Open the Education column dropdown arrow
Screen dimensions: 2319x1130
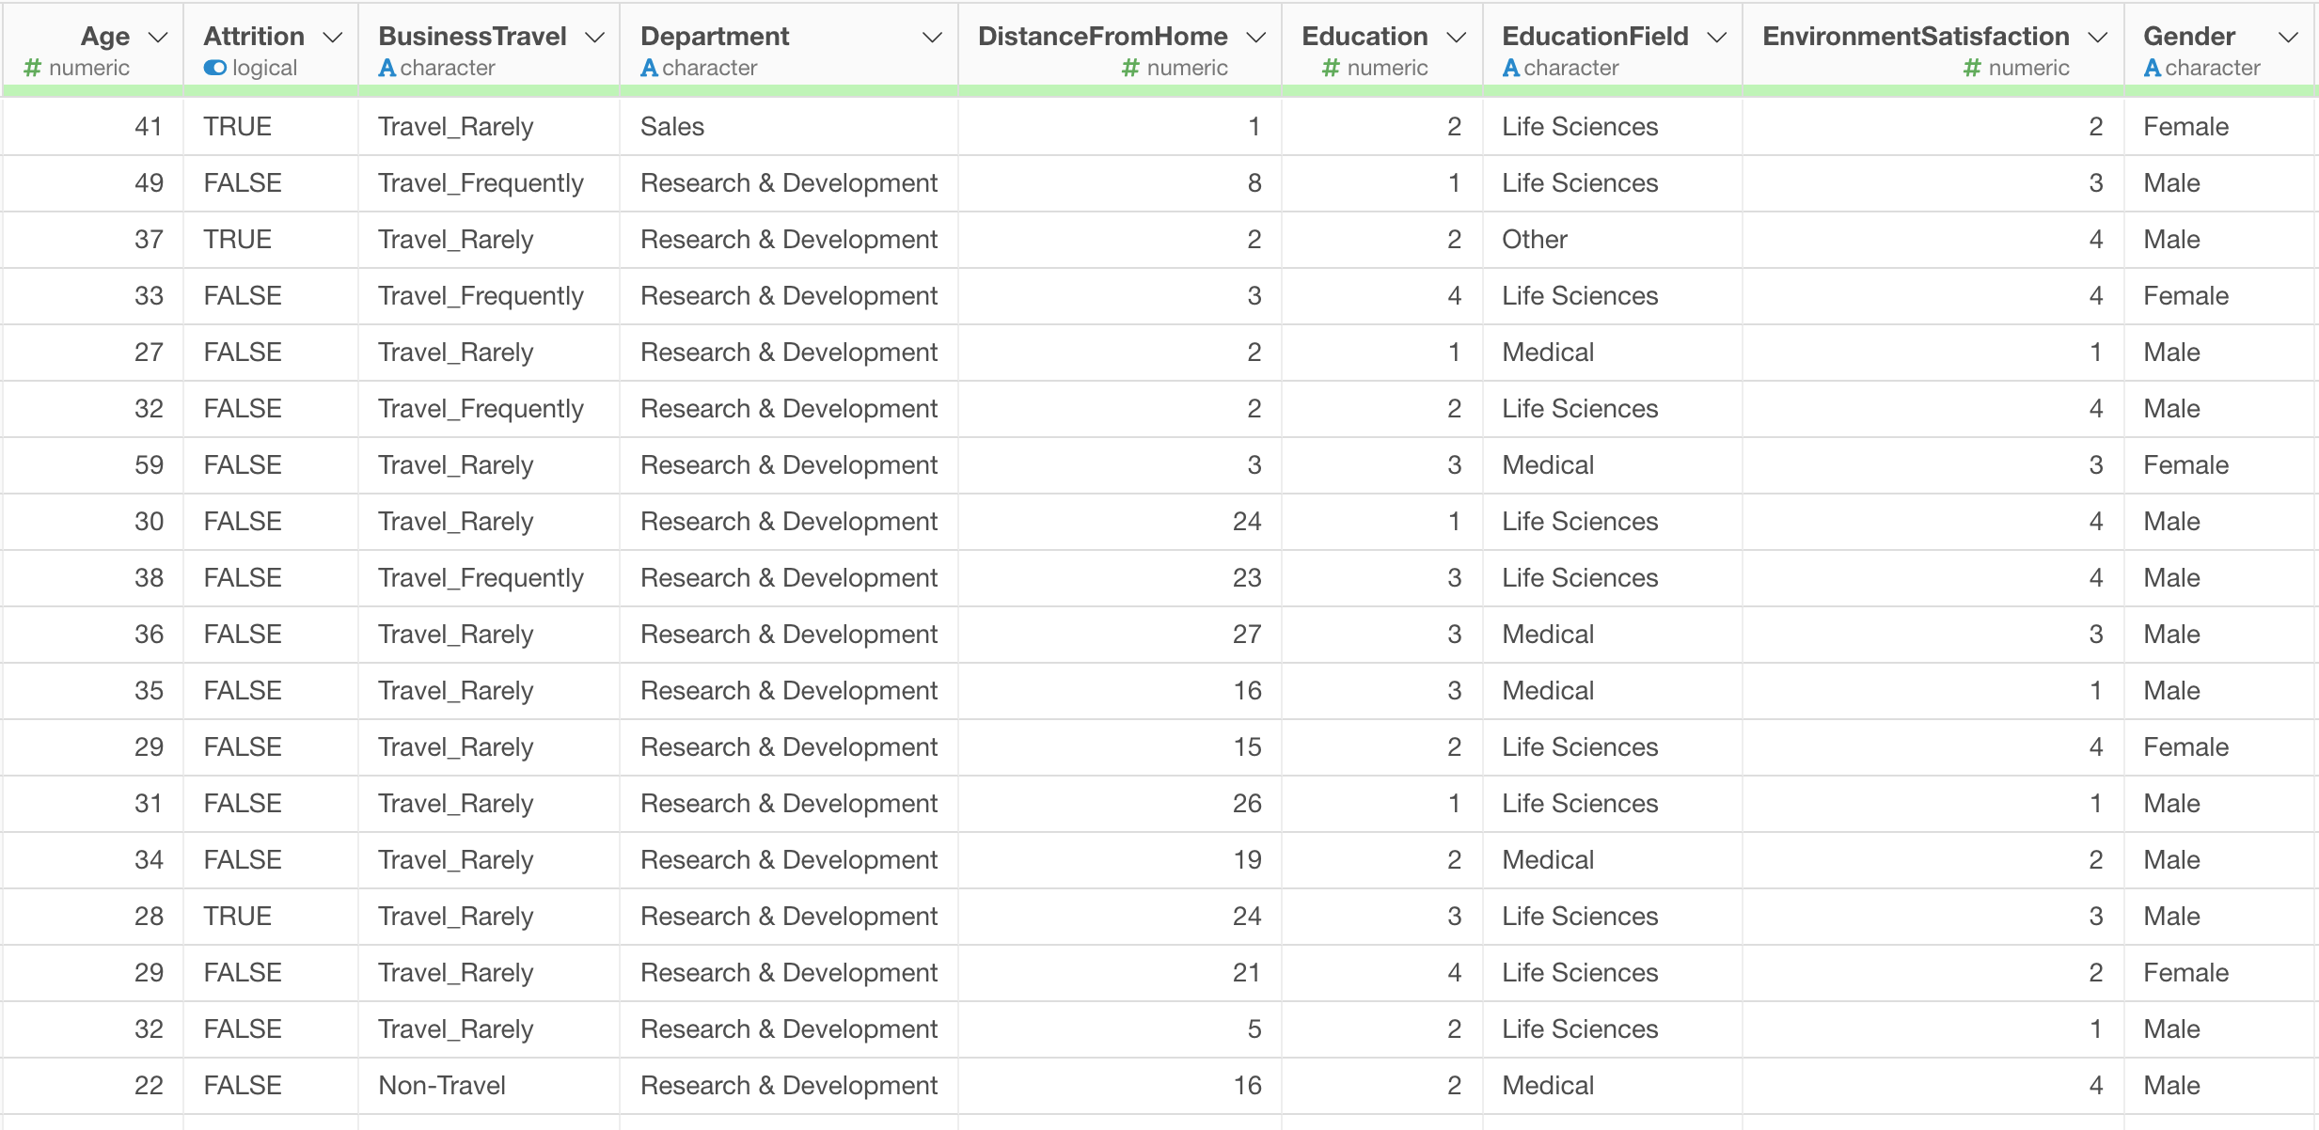tap(1457, 38)
